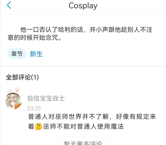Tap the divider line above 暂无更多评论

click(x=83, y=137)
